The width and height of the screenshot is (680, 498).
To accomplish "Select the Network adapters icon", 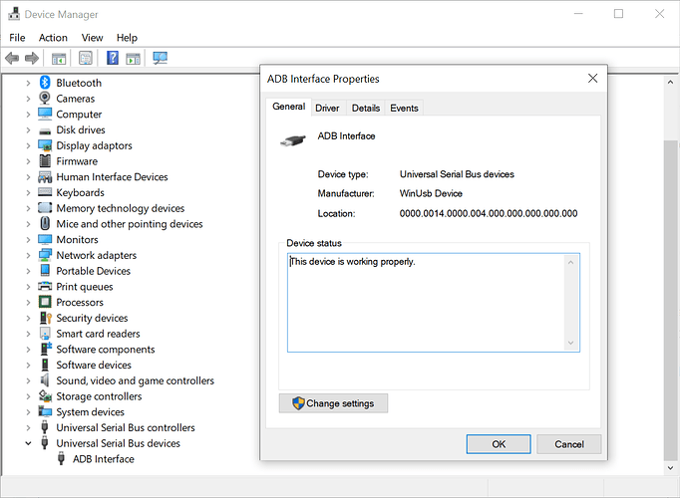I will pyautogui.click(x=45, y=255).
